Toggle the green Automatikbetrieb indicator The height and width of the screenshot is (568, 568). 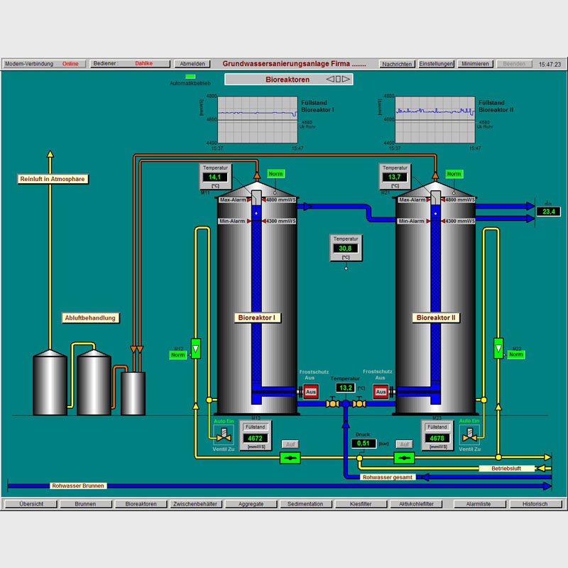(x=190, y=76)
